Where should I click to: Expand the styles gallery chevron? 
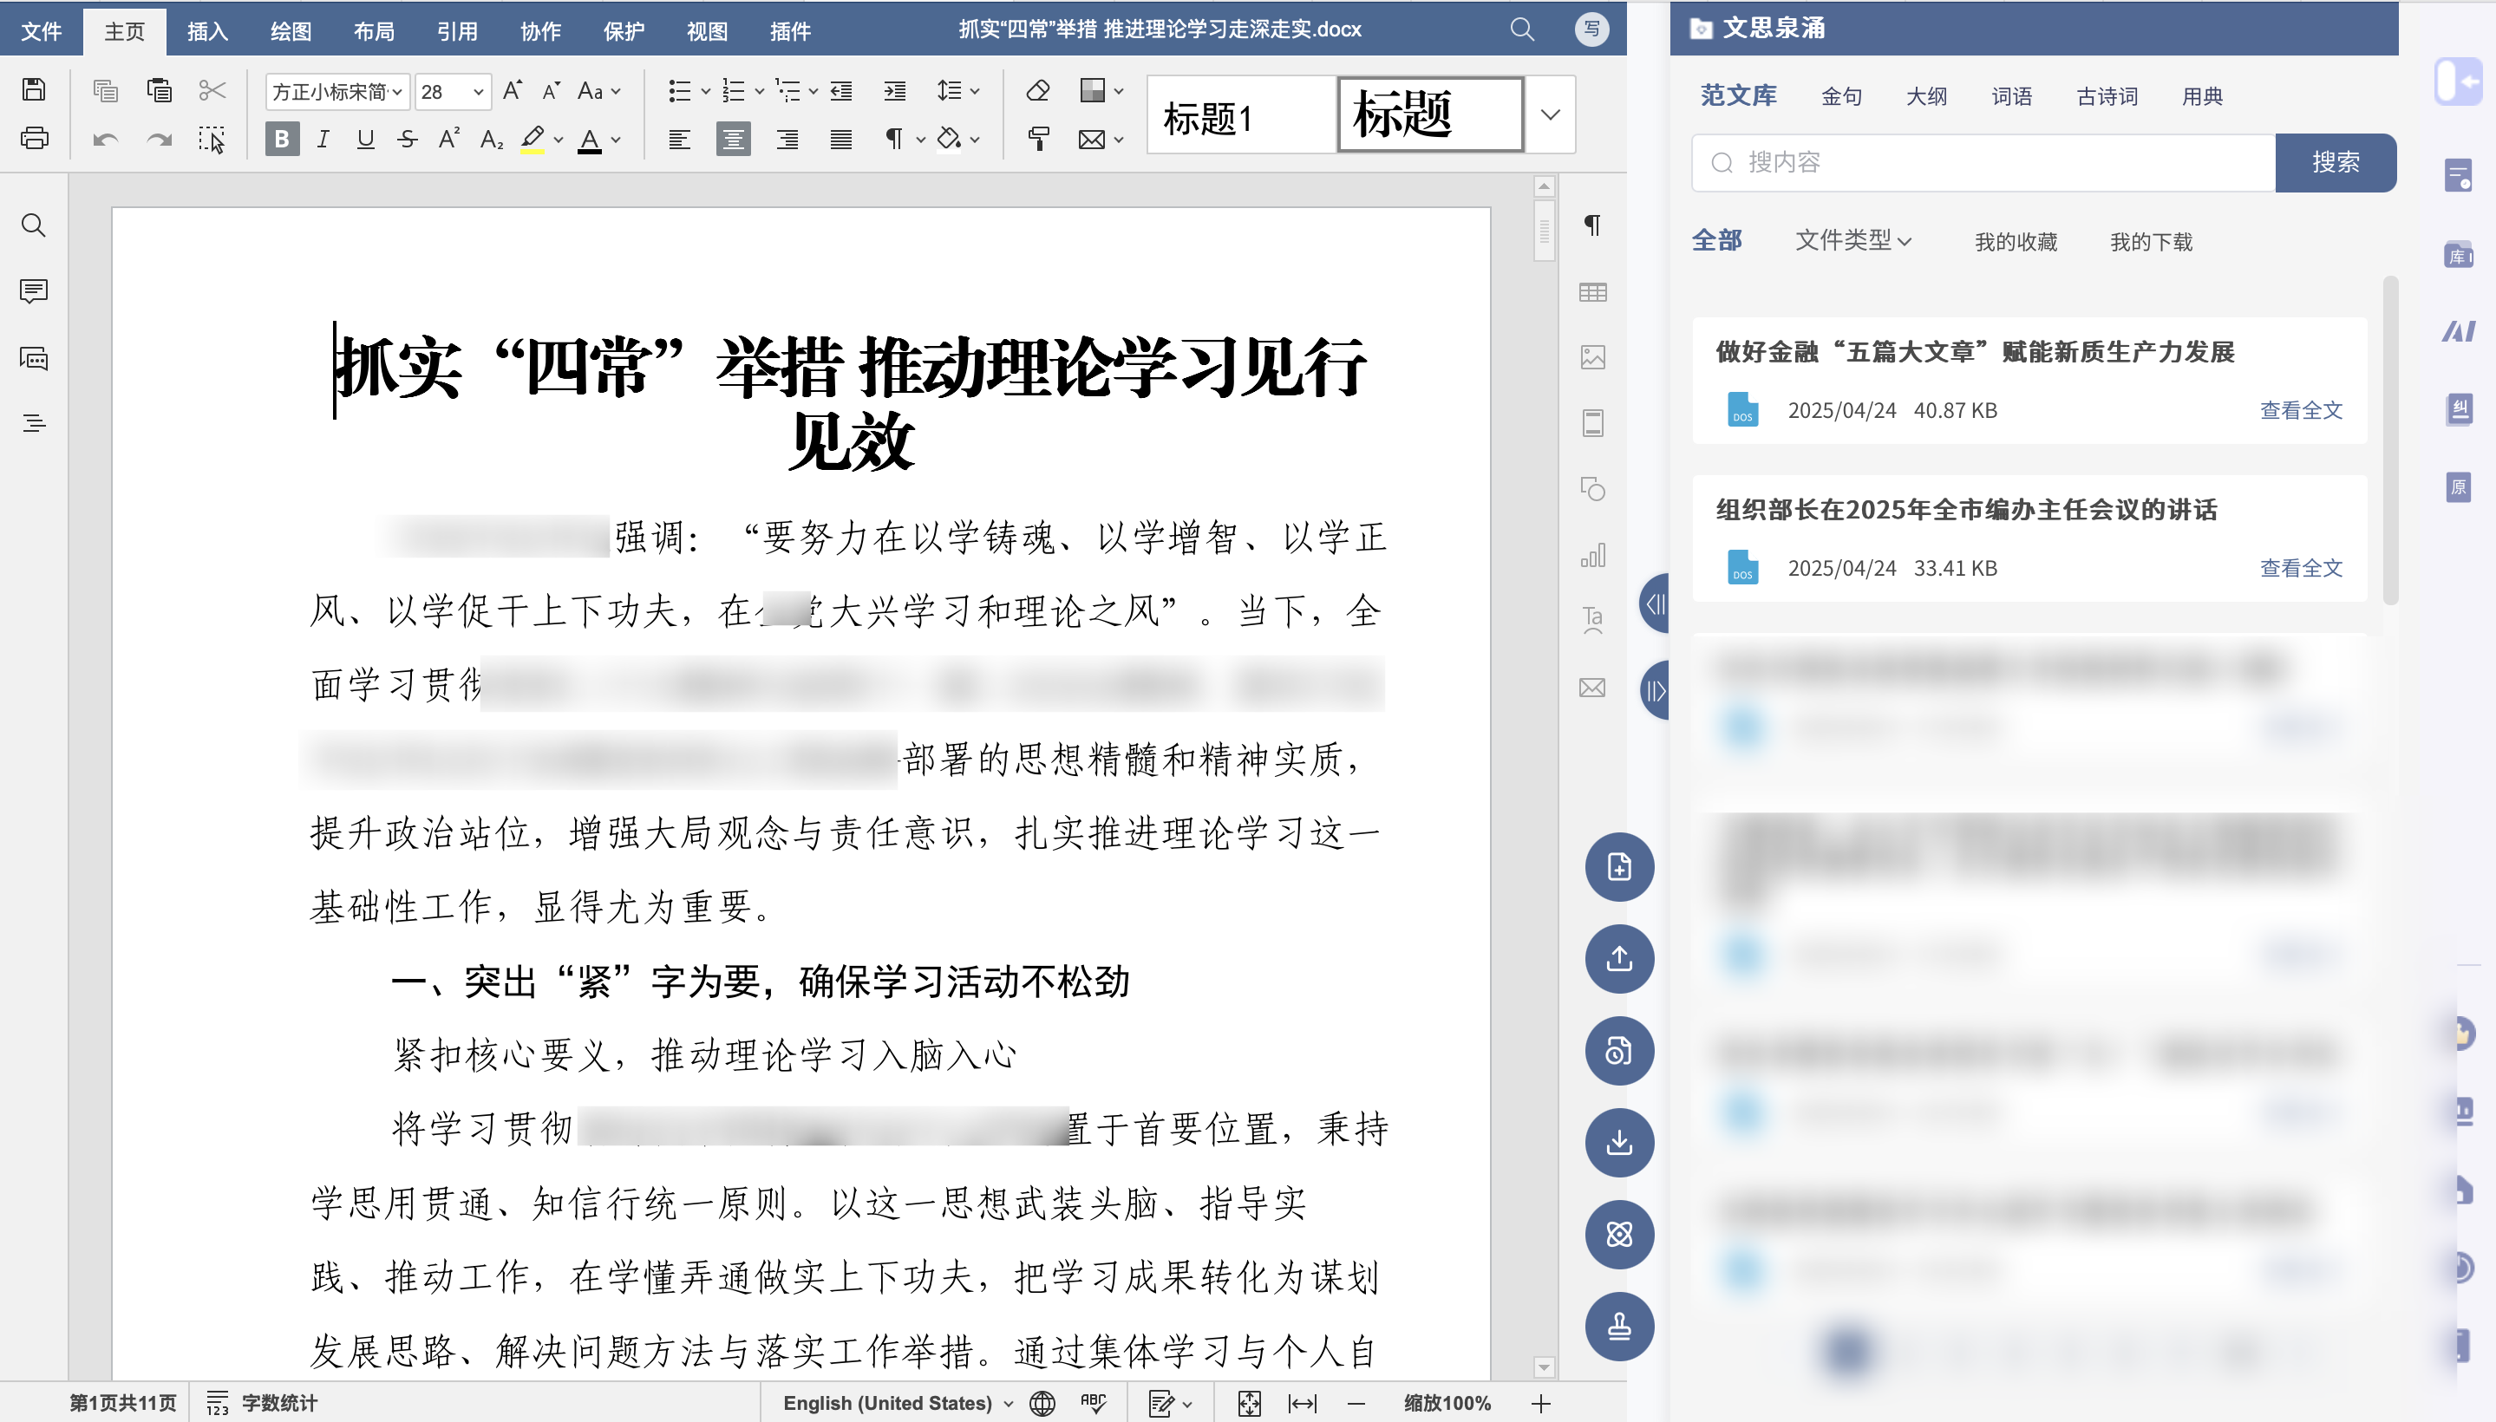[1551, 114]
